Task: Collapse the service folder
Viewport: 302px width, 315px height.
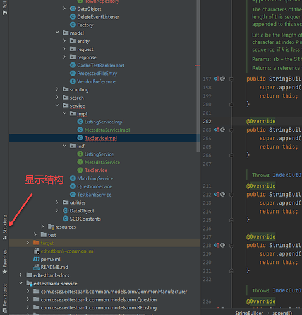Action: pos(57,105)
